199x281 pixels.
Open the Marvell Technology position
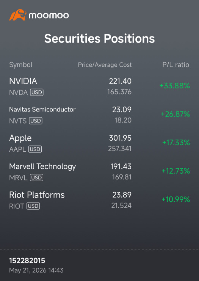coord(99,171)
